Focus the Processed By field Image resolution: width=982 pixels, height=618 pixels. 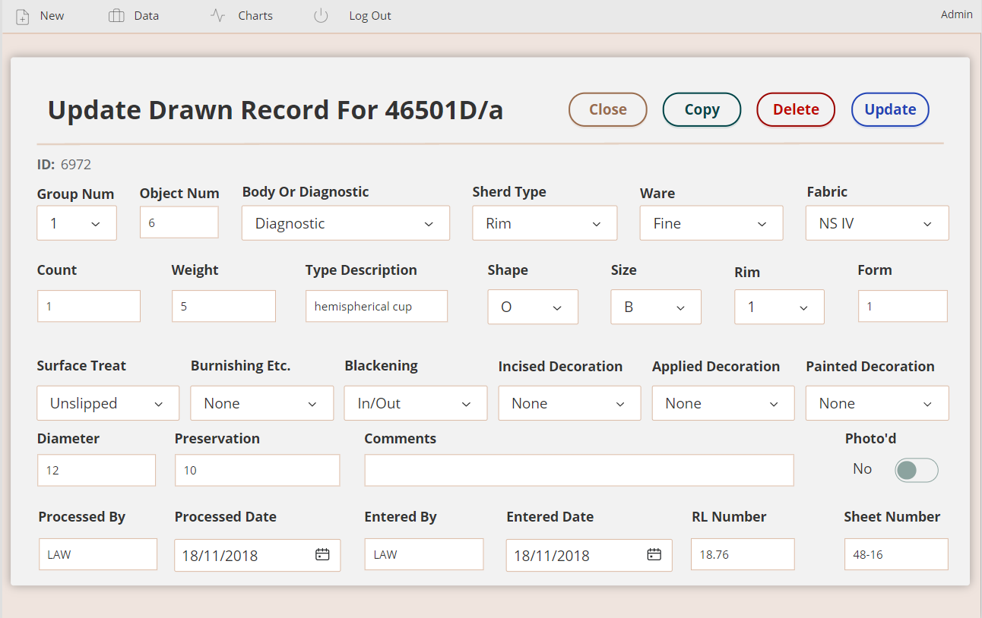click(98, 554)
